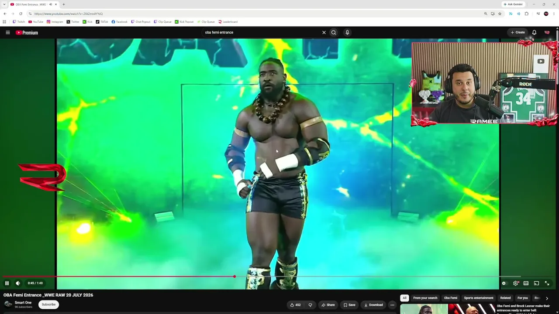Open more actions three-dot menu
559x314 pixels.
[392, 305]
